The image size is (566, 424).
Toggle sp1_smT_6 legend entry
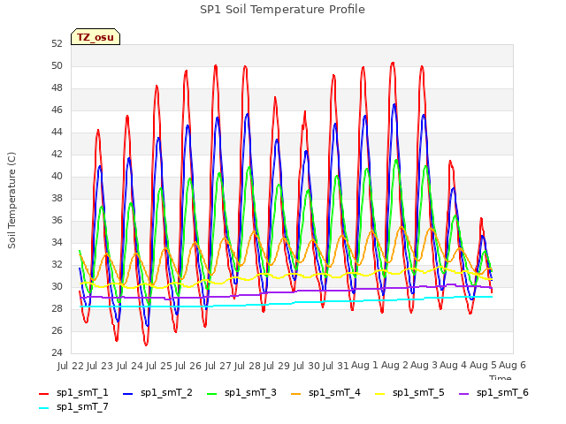(x=493, y=392)
